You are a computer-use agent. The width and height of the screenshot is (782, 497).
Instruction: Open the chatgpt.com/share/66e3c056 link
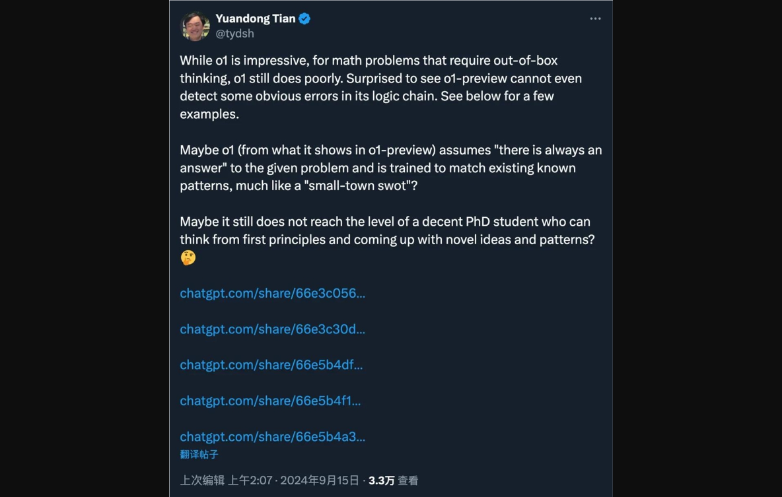(272, 293)
